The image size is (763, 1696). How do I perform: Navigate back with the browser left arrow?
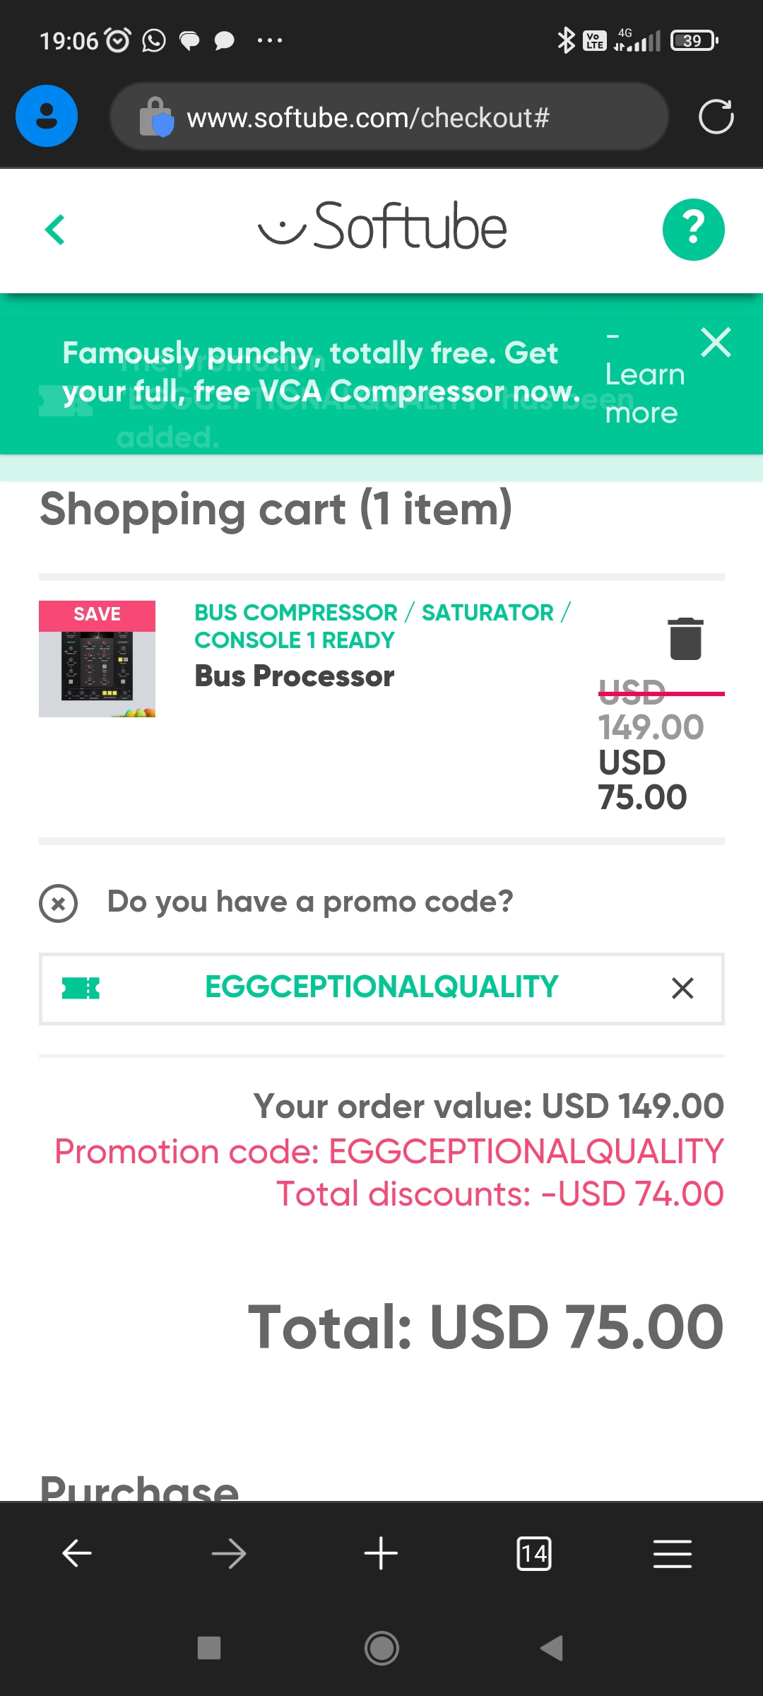pyautogui.click(x=77, y=1553)
